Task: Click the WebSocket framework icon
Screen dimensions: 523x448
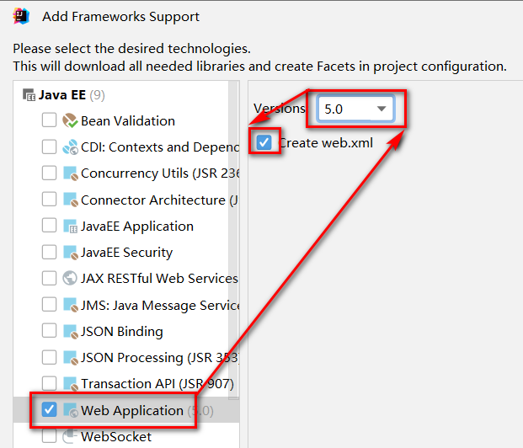Action: click(70, 437)
